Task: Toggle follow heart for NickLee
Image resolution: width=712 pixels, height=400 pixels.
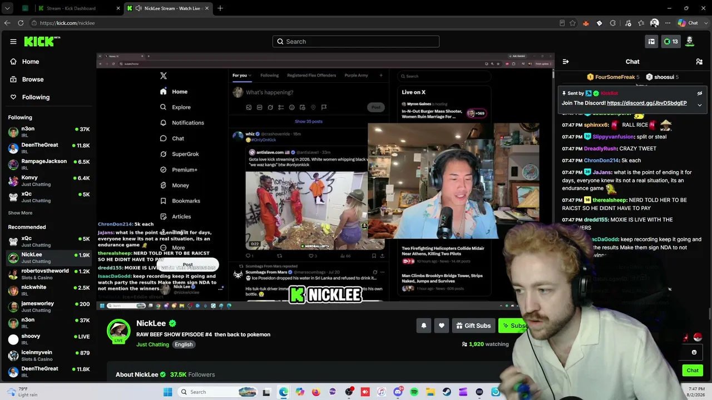Action: tap(442, 326)
